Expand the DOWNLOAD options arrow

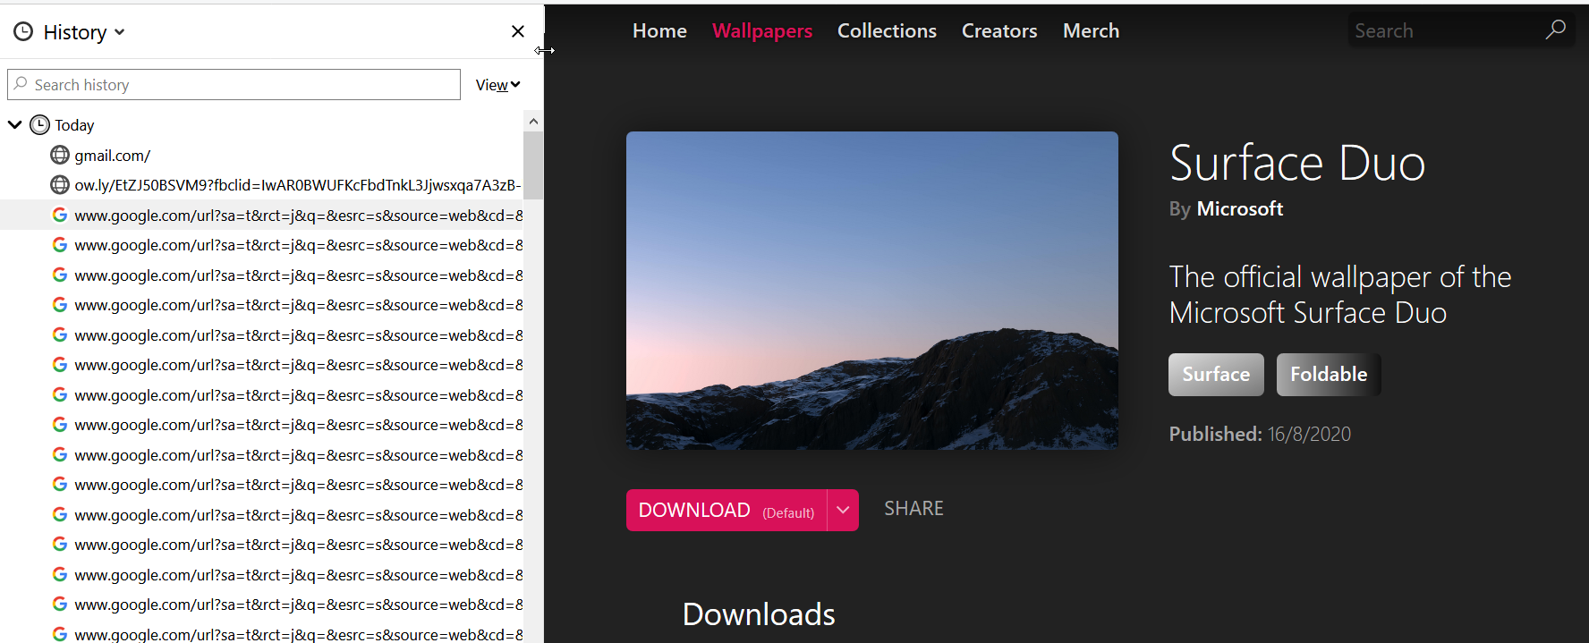coord(843,510)
